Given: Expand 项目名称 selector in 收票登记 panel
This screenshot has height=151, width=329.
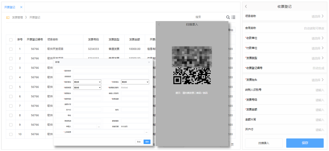Looking at the screenshot, I should click(318, 16).
